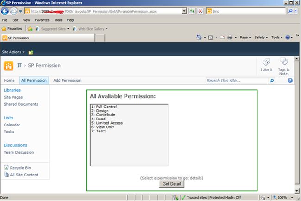
Task: Click the SharePoint help question icon
Action: pyautogui.click(x=290, y=81)
